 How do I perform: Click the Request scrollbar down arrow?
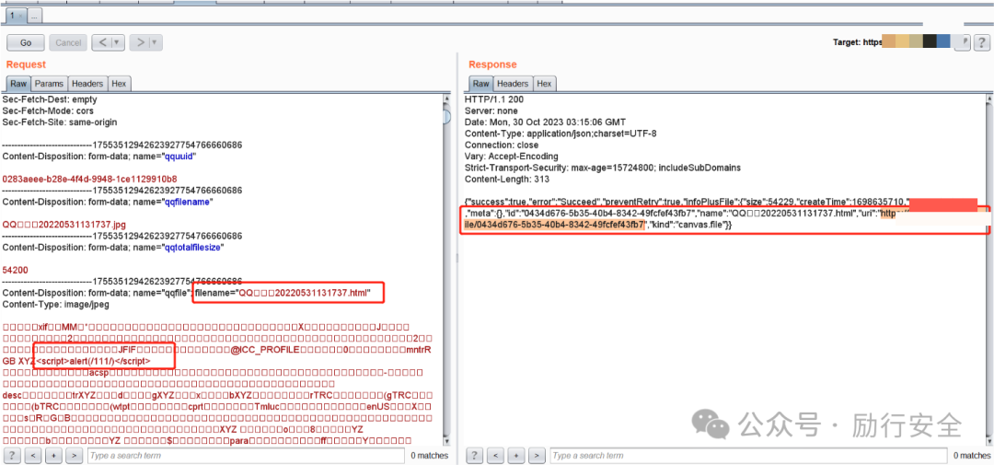[x=447, y=442]
